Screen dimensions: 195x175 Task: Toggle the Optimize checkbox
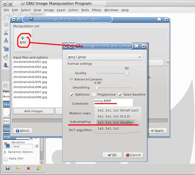[72, 95]
